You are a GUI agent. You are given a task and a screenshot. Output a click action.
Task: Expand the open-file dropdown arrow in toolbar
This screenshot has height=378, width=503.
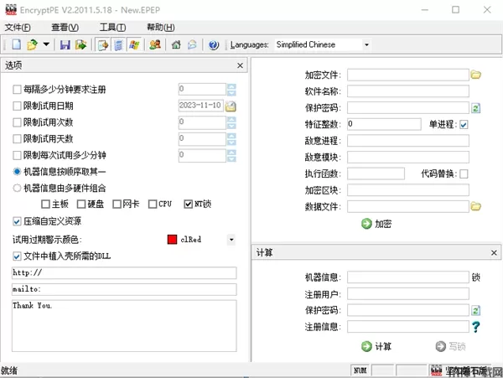pyautogui.click(x=46, y=44)
